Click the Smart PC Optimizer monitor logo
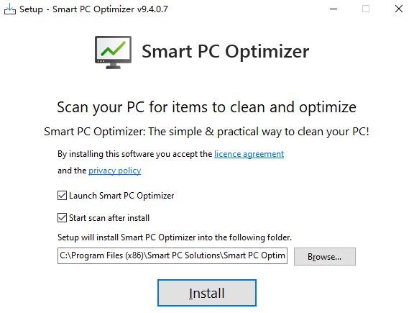This screenshot has width=414, height=313. (114, 53)
